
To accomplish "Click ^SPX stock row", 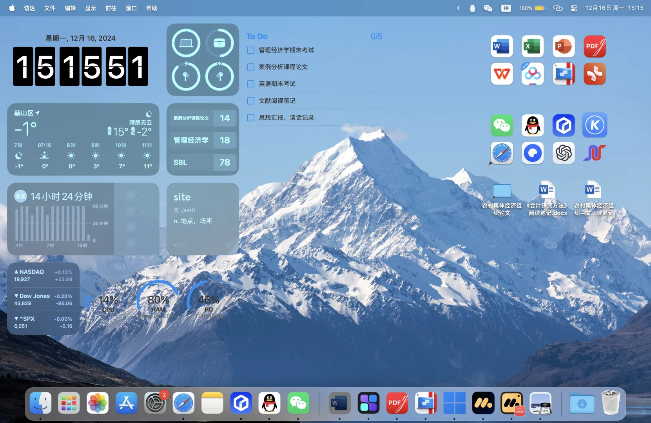I will (x=43, y=322).
